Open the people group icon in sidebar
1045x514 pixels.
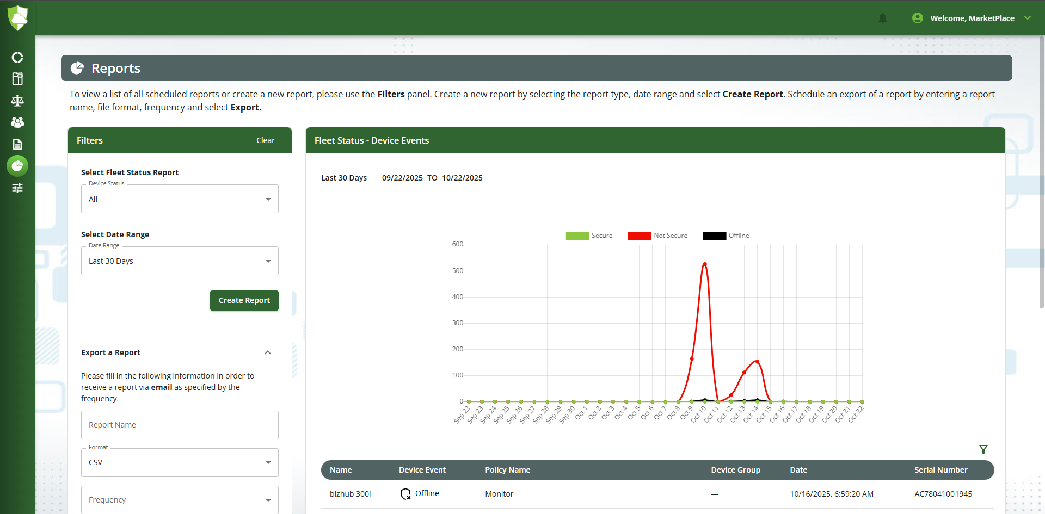coord(17,122)
